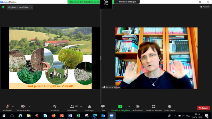The width and height of the screenshot is (212, 119).
Task: Click the shared slide about Vielfalt
Action: pos(50,58)
